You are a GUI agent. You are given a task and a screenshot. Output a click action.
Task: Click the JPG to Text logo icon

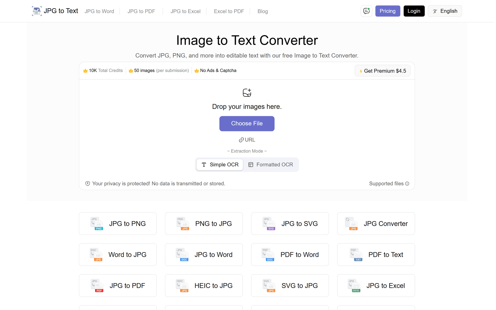tap(37, 11)
